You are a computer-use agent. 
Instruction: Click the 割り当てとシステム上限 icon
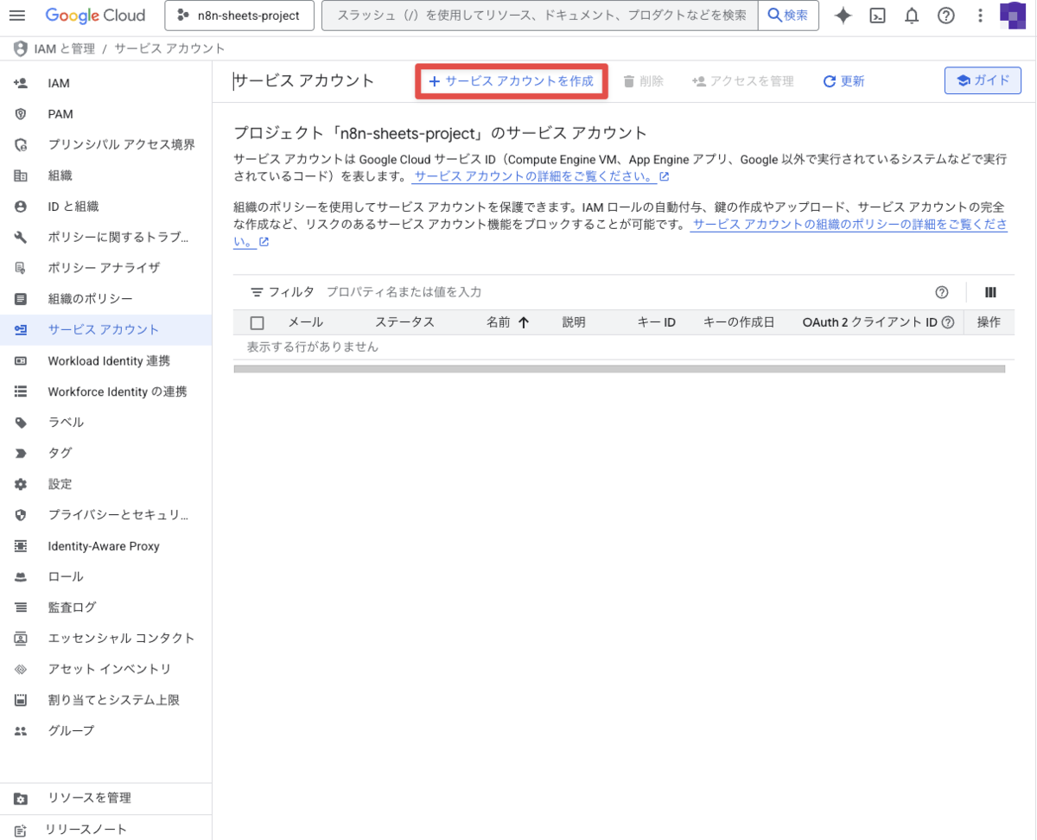(x=21, y=700)
